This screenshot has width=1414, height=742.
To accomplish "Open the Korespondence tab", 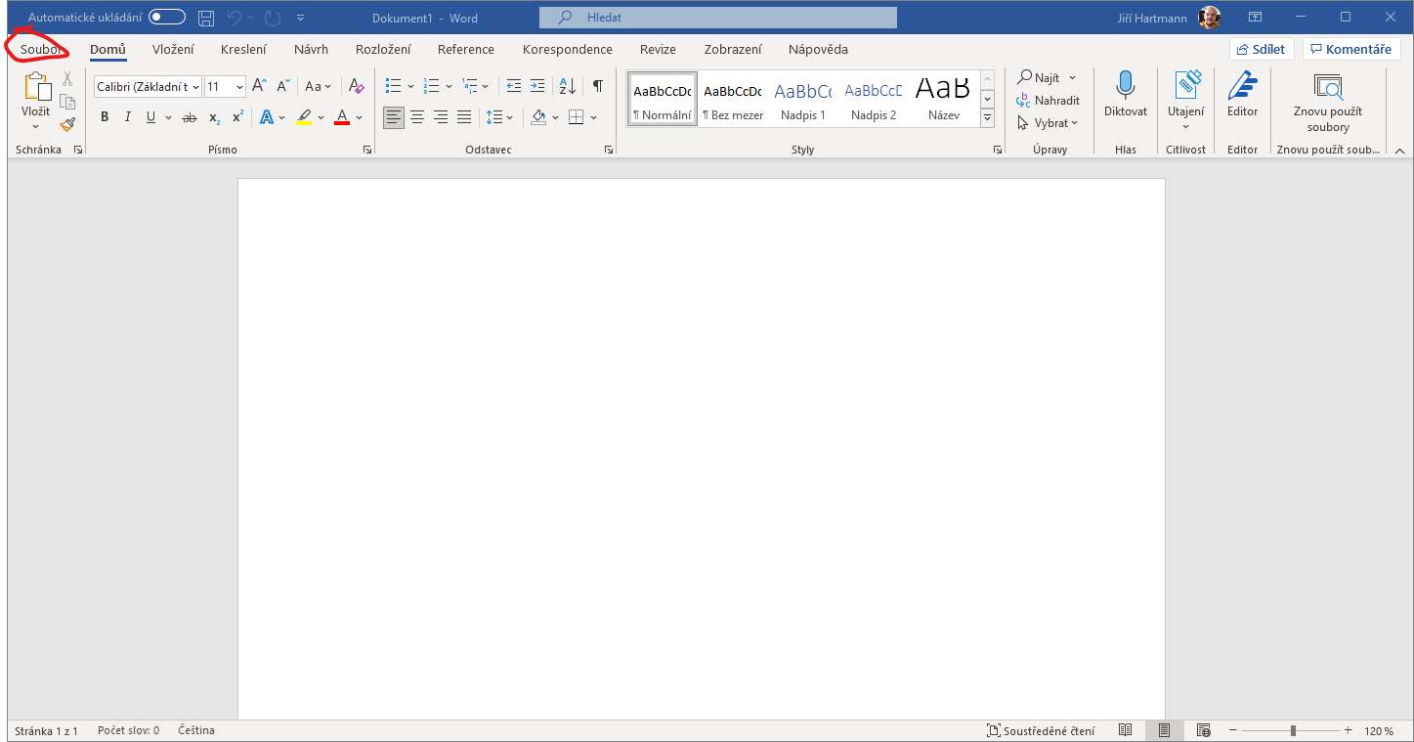I will pos(568,49).
